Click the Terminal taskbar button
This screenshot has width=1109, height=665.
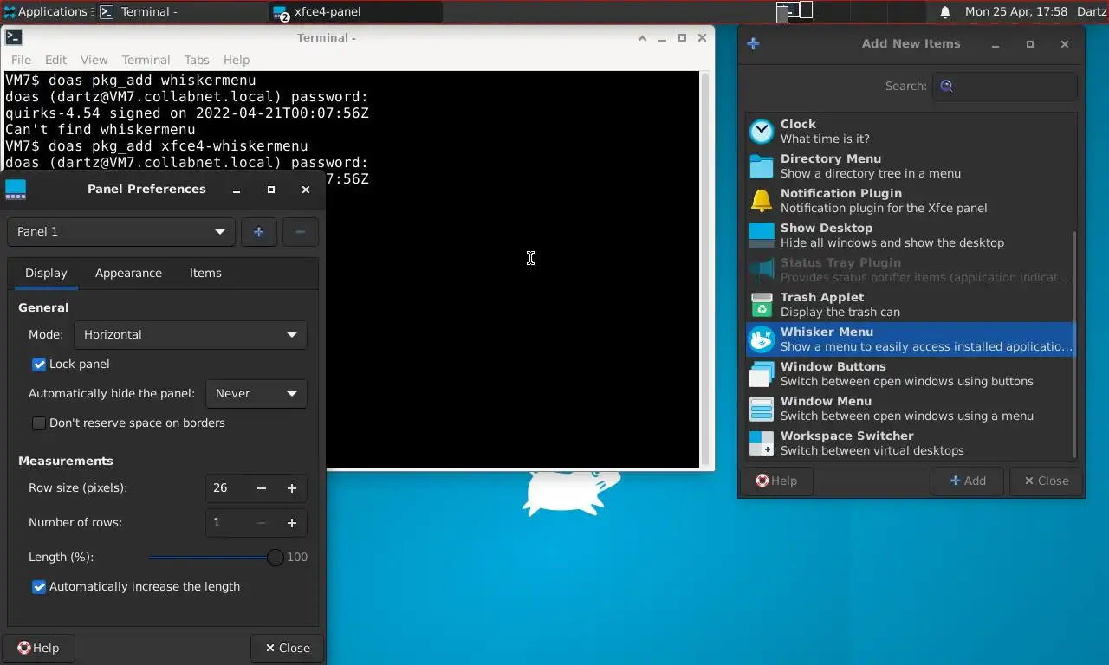(x=180, y=12)
